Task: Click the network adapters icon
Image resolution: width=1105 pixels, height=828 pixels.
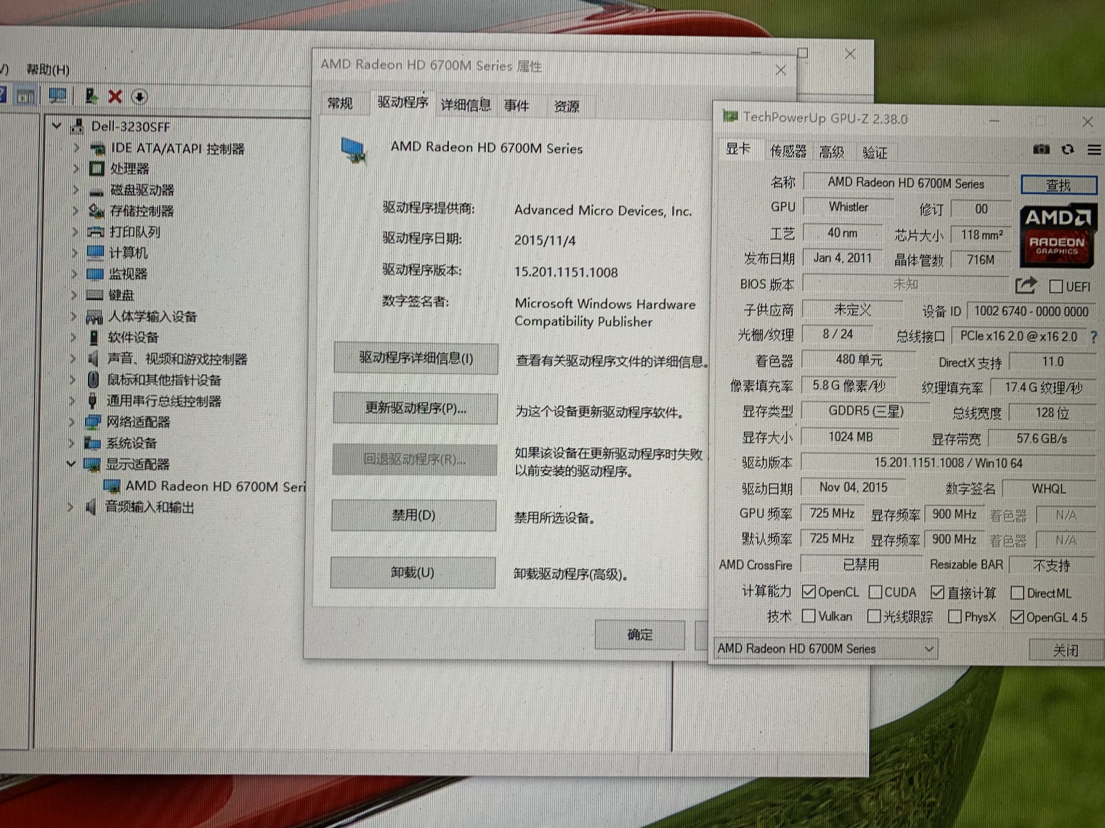Action: (93, 422)
